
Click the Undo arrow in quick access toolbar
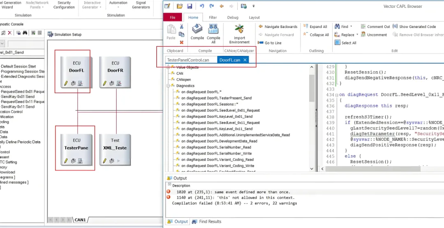201,6
